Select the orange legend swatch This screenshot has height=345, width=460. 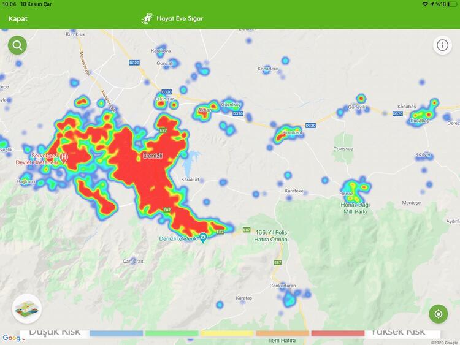coord(282,333)
